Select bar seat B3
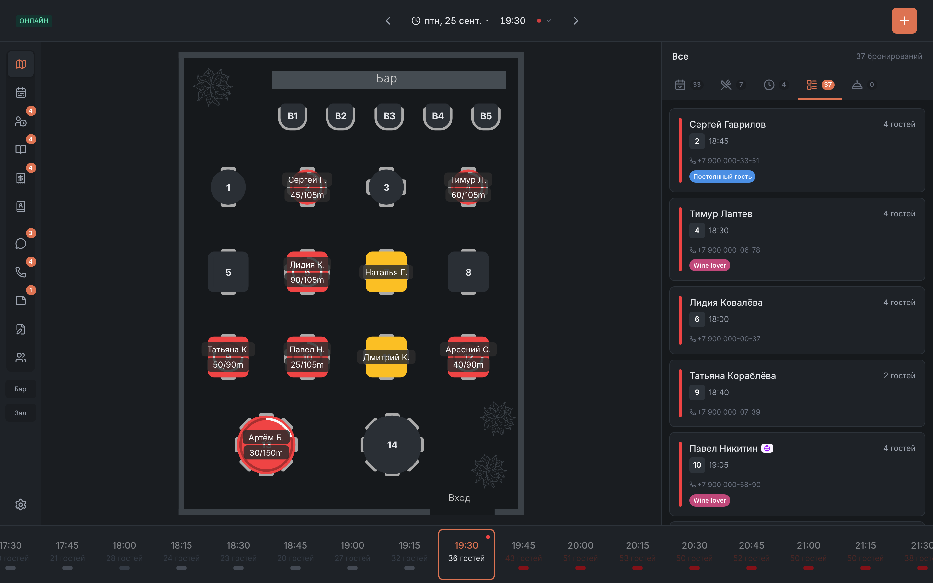933x583 pixels. (389, 116)
